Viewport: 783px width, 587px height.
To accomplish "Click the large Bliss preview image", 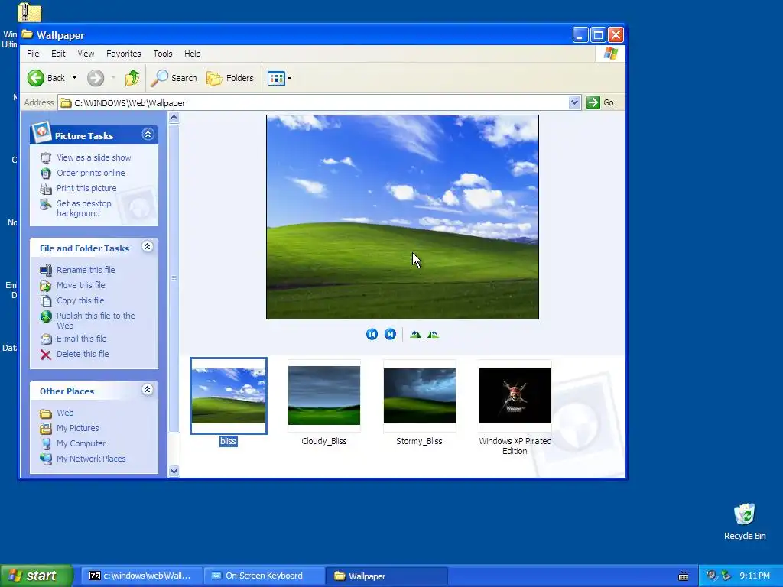I will pyautogui.click(x=402, y=217).
